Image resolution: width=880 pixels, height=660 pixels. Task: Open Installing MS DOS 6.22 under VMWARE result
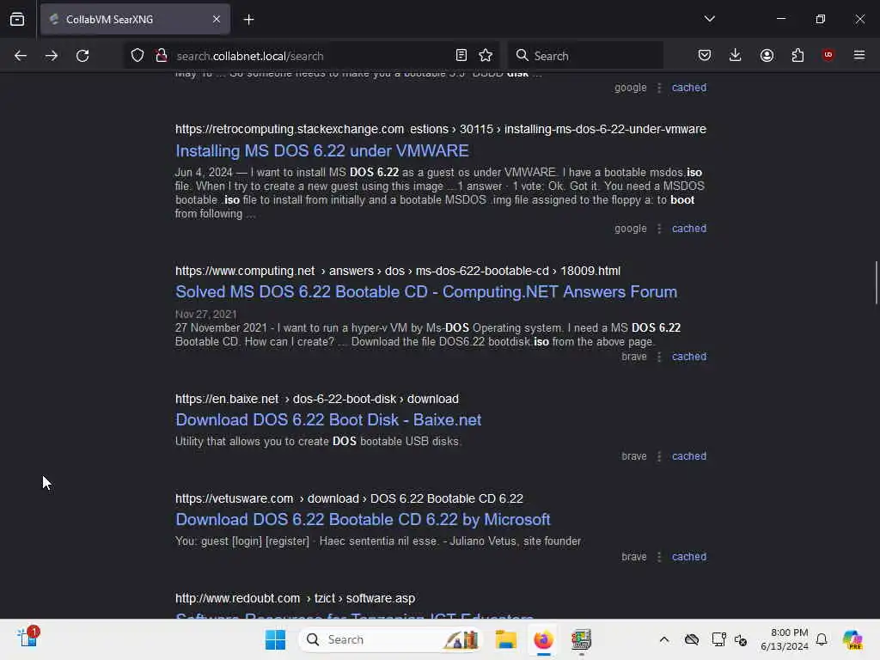[x=322, y=151]
